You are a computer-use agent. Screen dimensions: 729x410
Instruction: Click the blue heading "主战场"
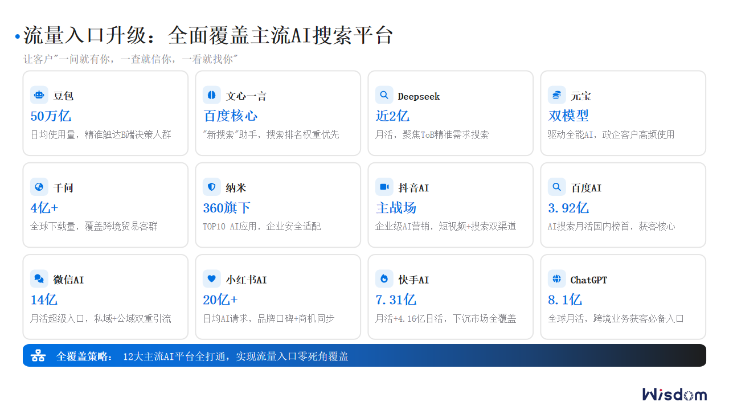tap(396, 208)
